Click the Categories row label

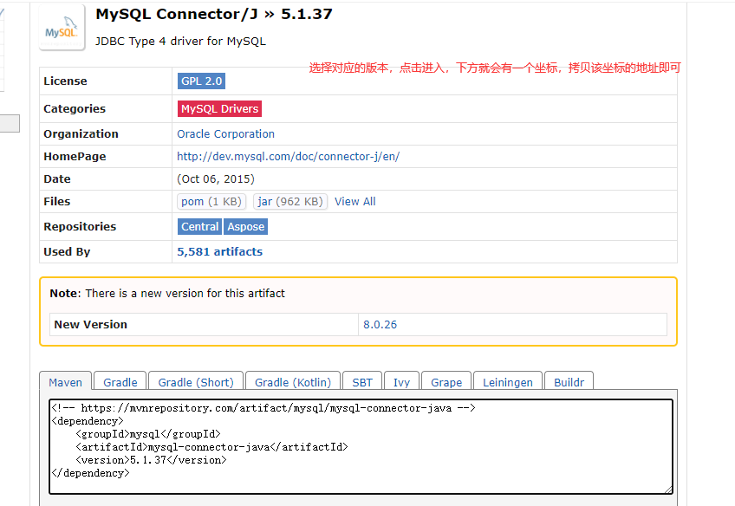[75, 108]
